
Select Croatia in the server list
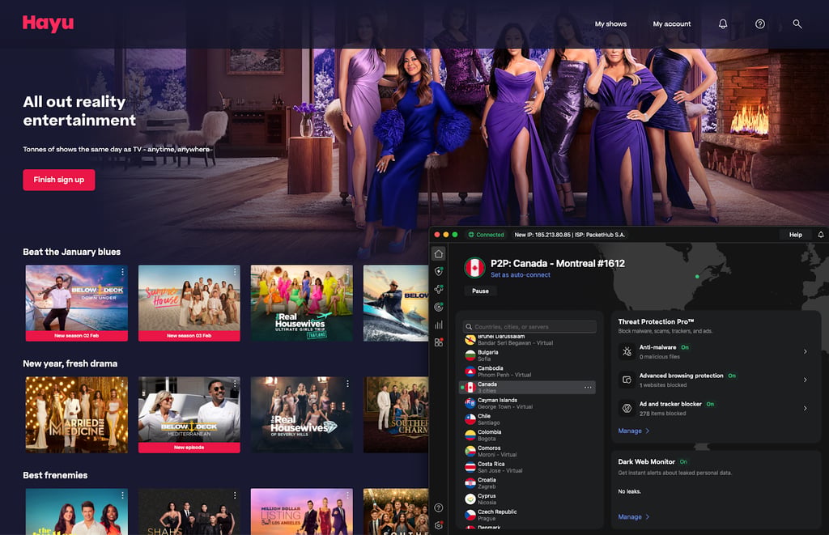528,483
